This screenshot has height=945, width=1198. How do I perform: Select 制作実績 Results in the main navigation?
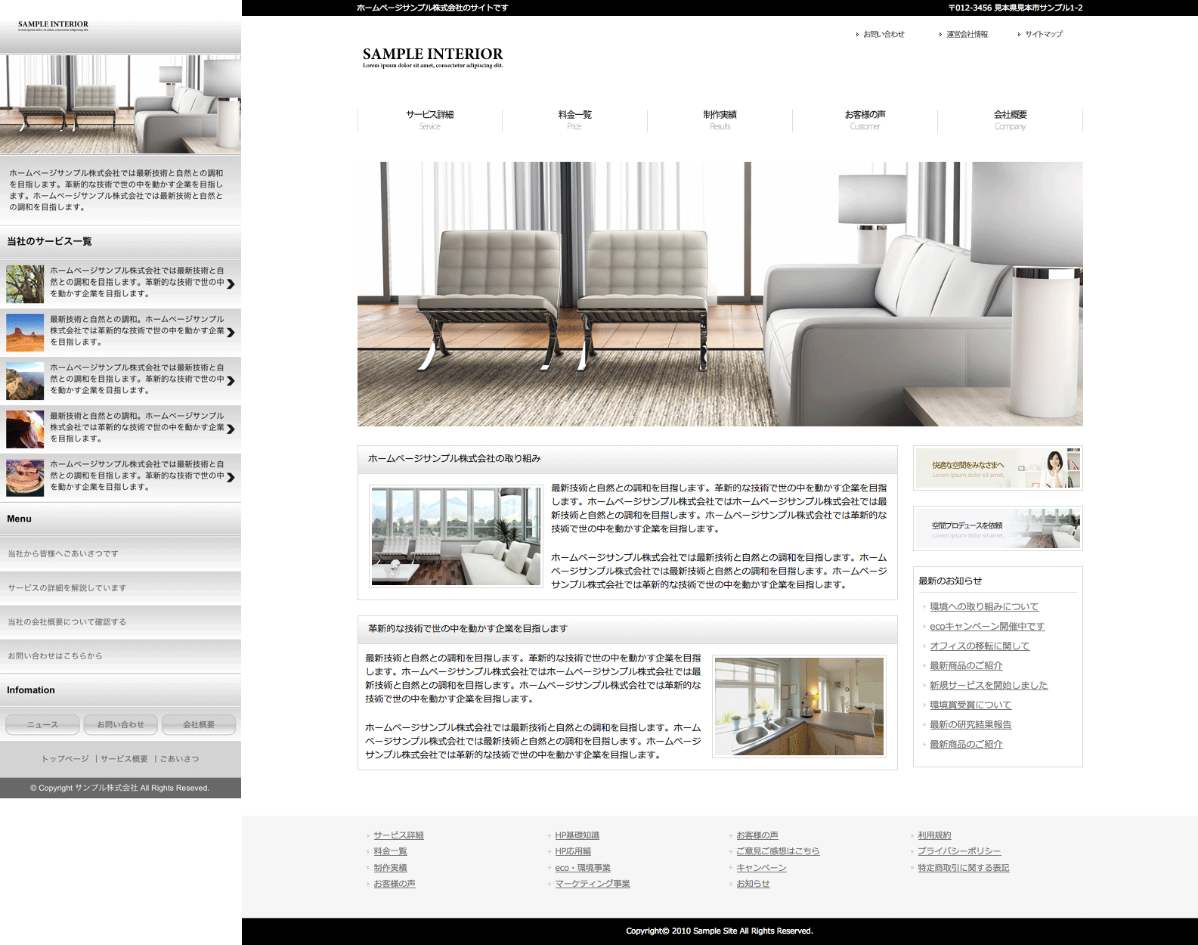[720, 119]
